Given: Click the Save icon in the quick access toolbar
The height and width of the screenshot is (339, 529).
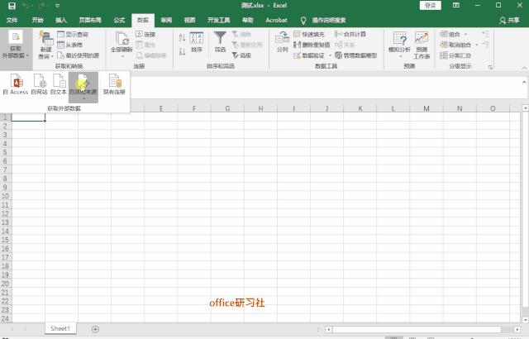Looking at the screenshot, I should 12,6.
